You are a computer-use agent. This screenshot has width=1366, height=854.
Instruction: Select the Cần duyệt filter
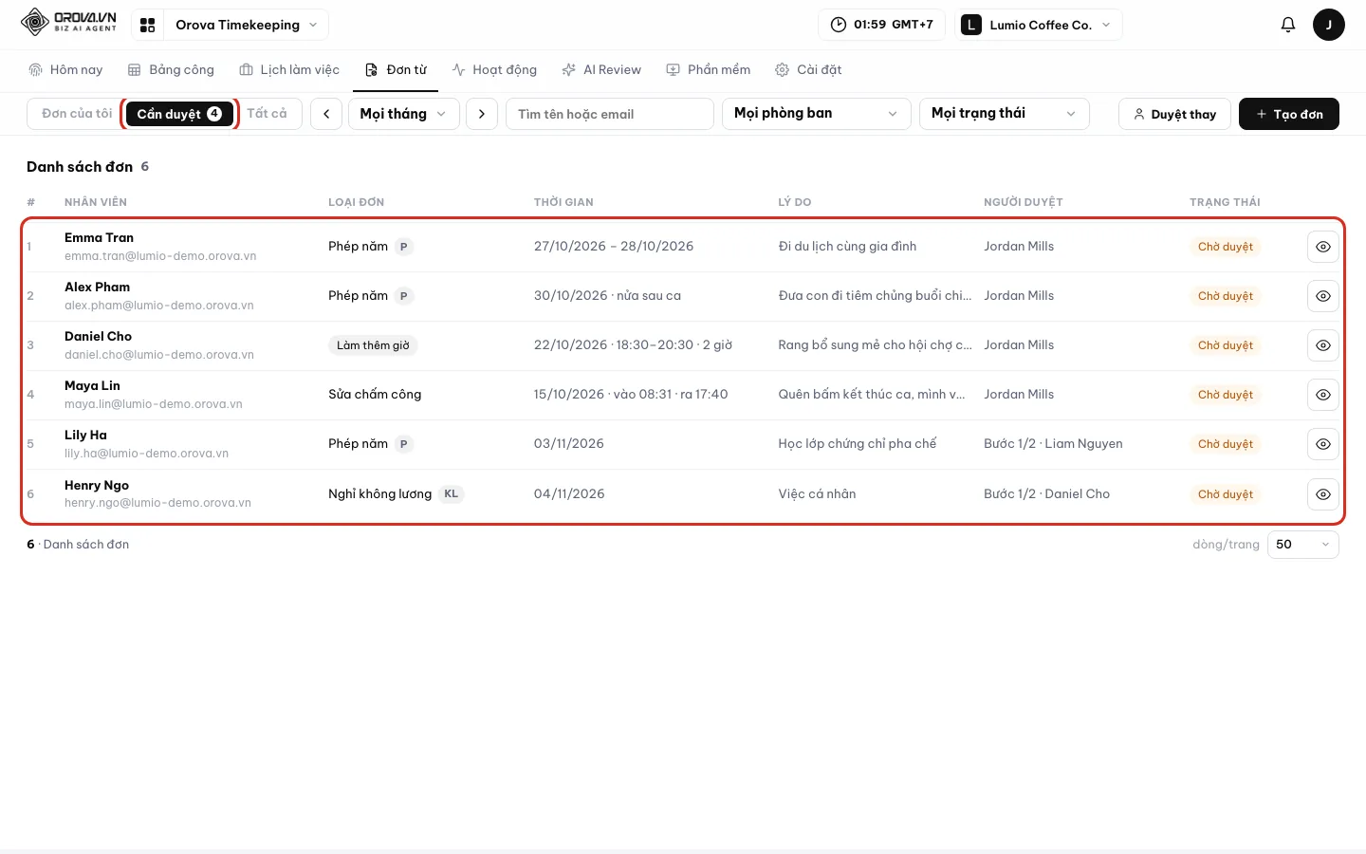click(179, 114)
